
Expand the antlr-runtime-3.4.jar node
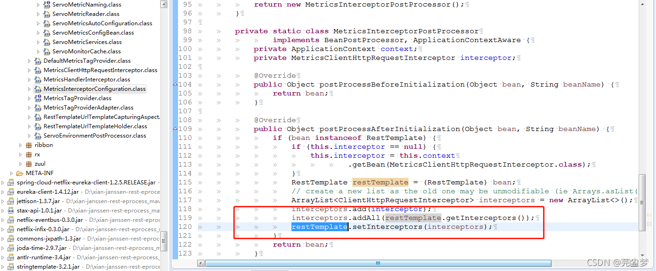point(3,257)
